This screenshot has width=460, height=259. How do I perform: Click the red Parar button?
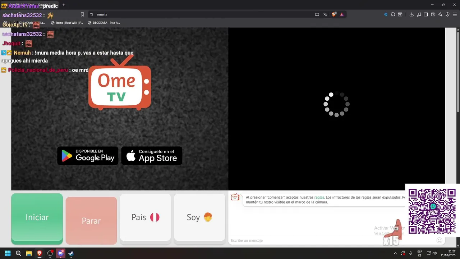click(91, 221)
